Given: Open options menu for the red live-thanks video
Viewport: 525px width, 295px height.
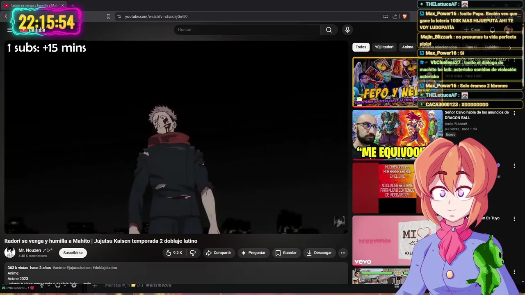Looking at the screenshot, I should click(x=514, y=166).
